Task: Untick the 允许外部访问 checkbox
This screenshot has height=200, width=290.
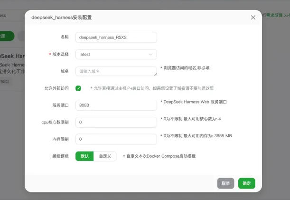Action: [x=78, y=88]
